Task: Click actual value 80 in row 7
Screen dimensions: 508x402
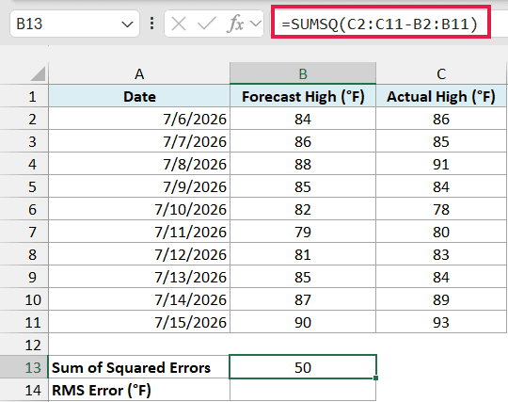Action: 441,232
